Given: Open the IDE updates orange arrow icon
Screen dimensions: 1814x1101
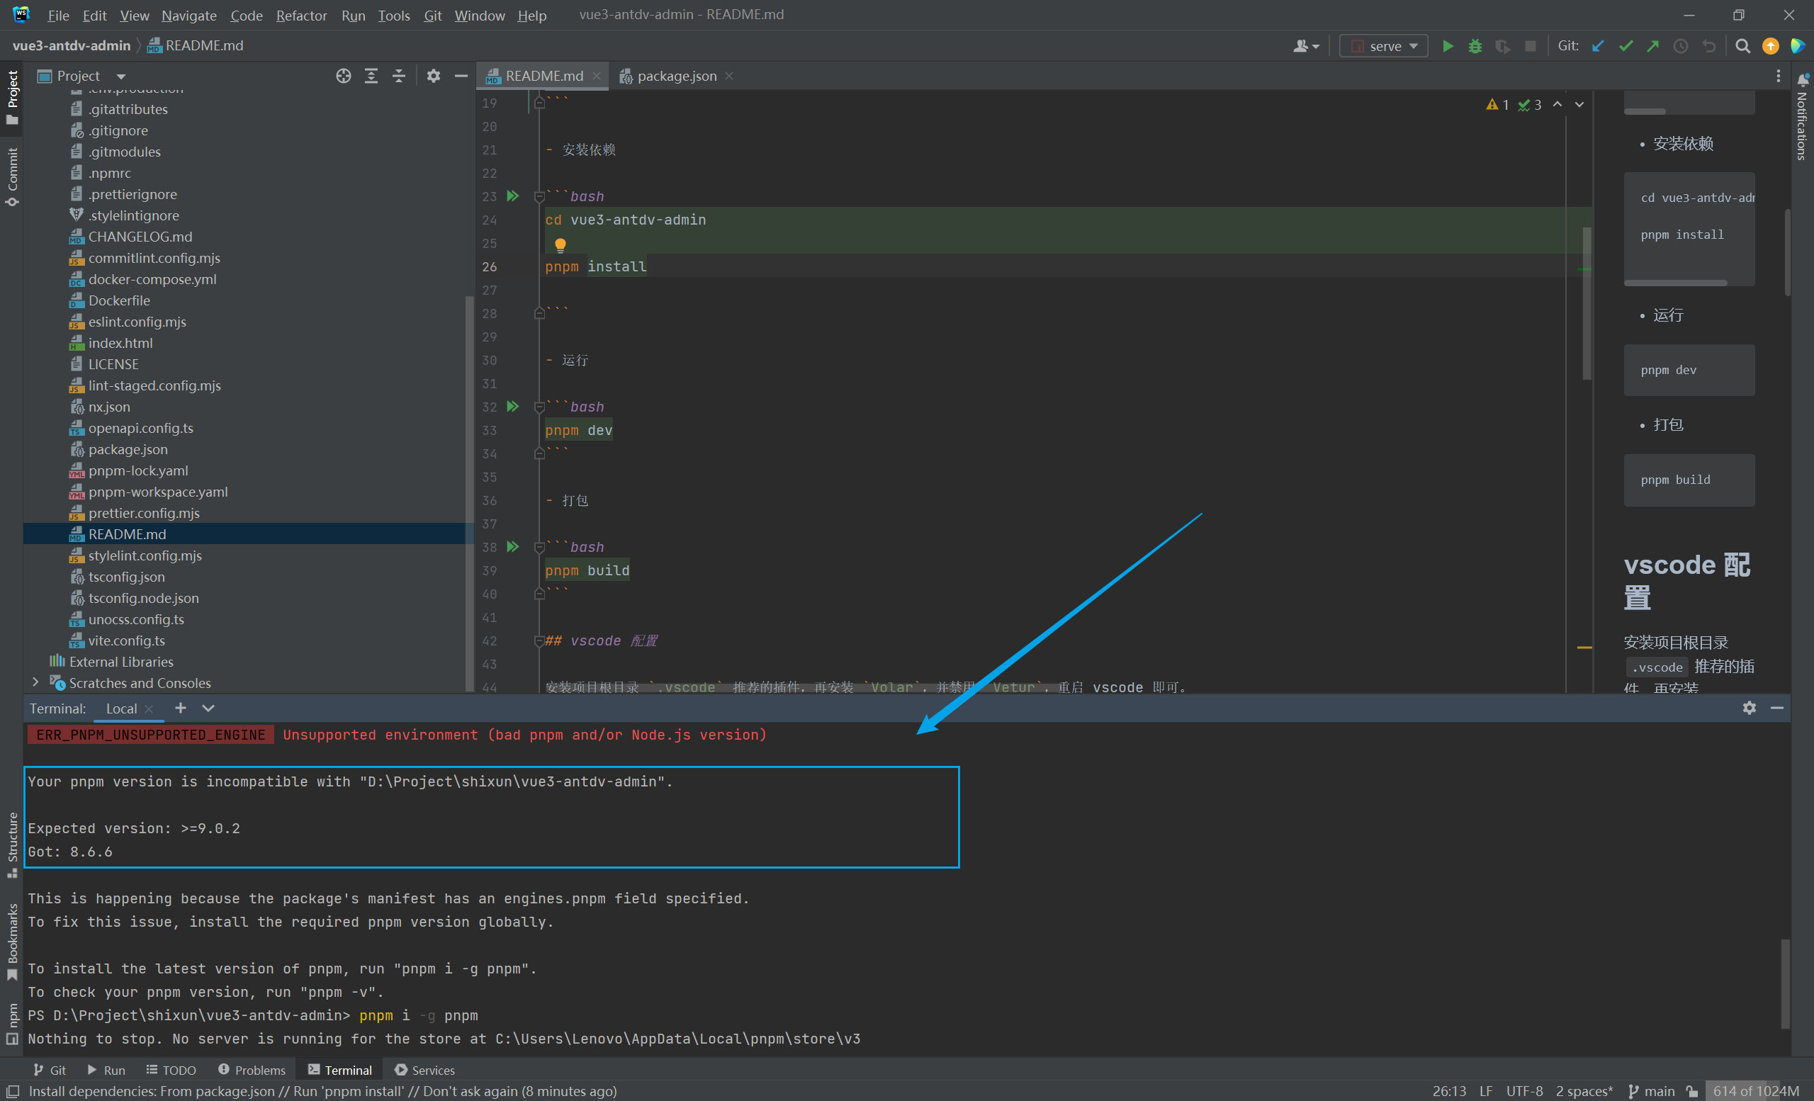Looking at the screenshot, I should point(1770,45).
